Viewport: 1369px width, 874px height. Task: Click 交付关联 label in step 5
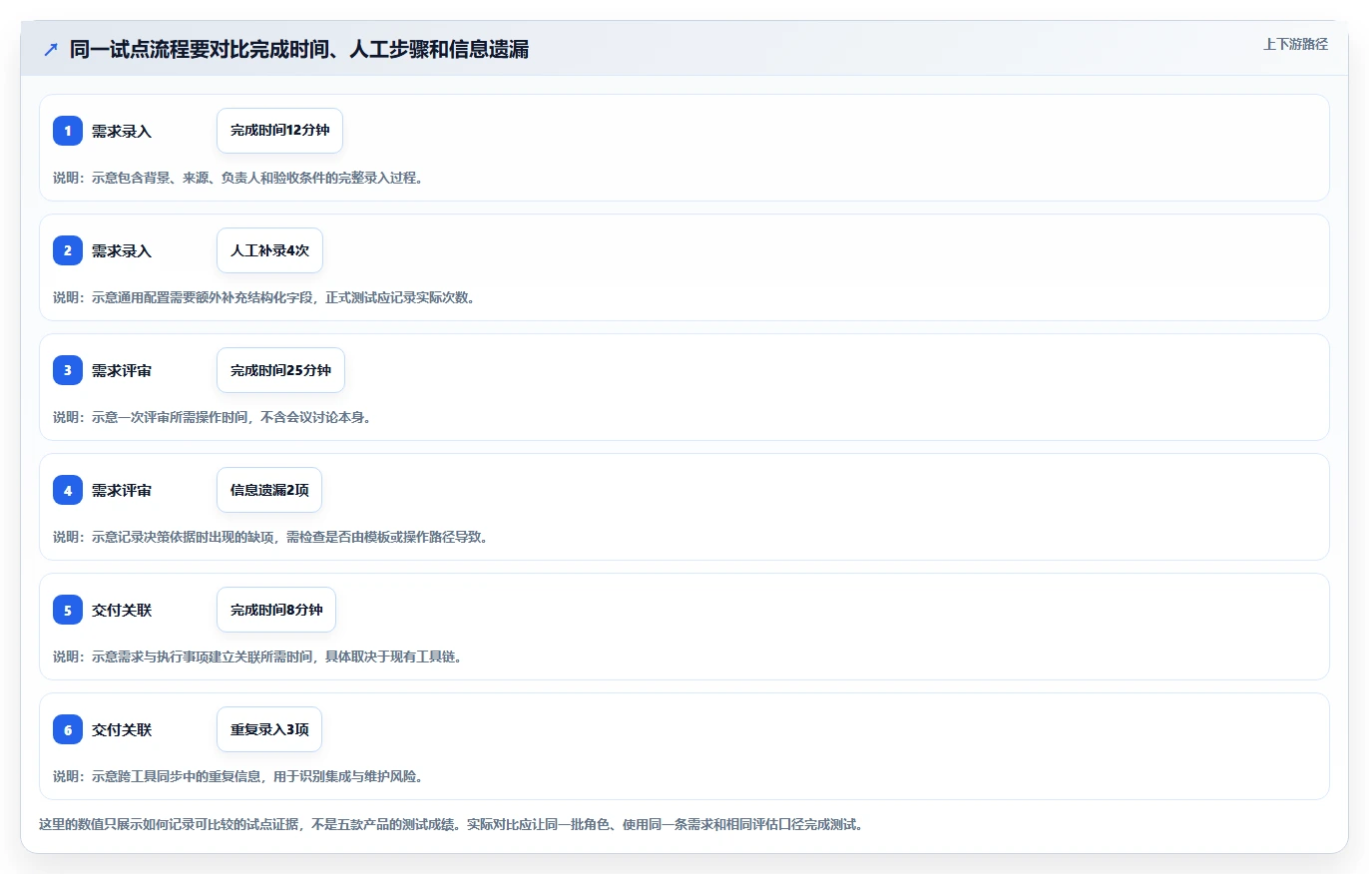tap(122, 610)
